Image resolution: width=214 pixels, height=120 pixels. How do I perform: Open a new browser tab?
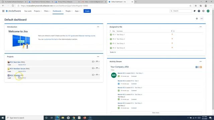click(x=136, y=2)
